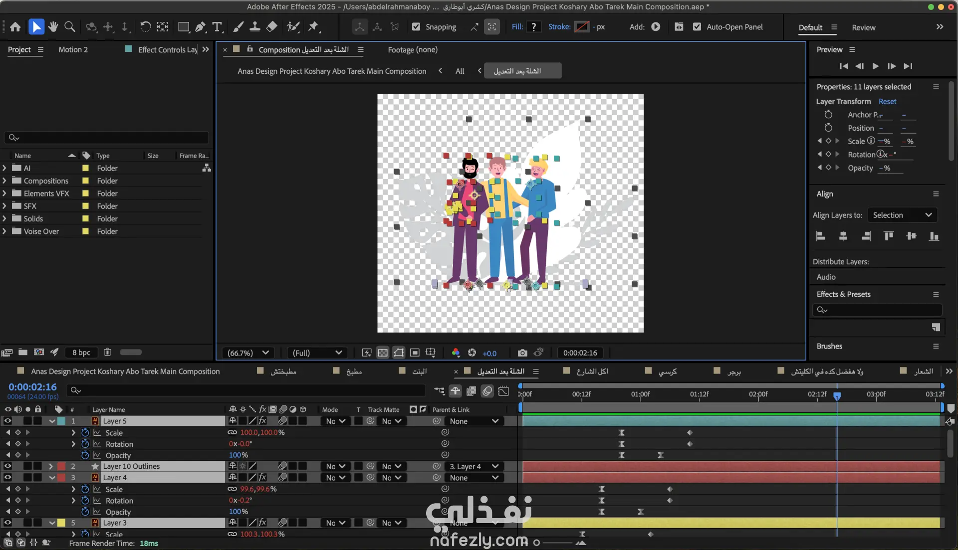Select the Pen tool

click(200, 27)
